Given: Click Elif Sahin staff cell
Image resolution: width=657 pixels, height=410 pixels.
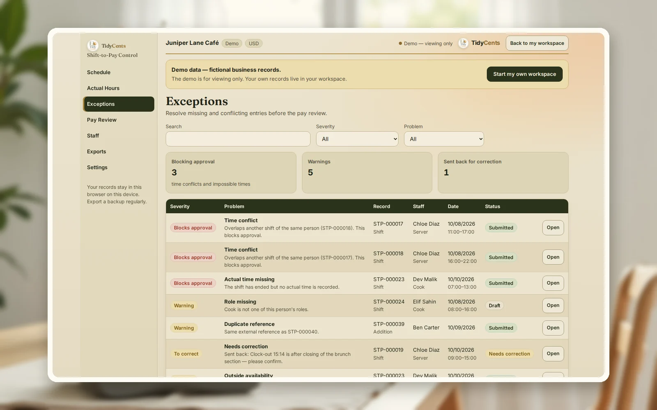Looking at the screenshot, I should tap(424, 305).
